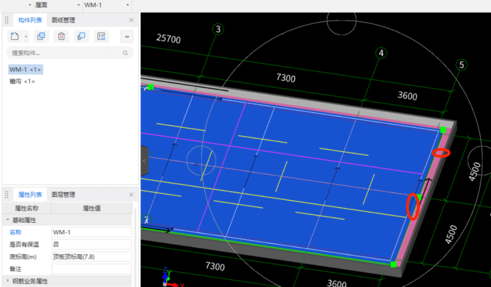Viewport: 491px width, 287px height.
Task: Click the 是否有保温 value field 否
Action: point(92,245)
